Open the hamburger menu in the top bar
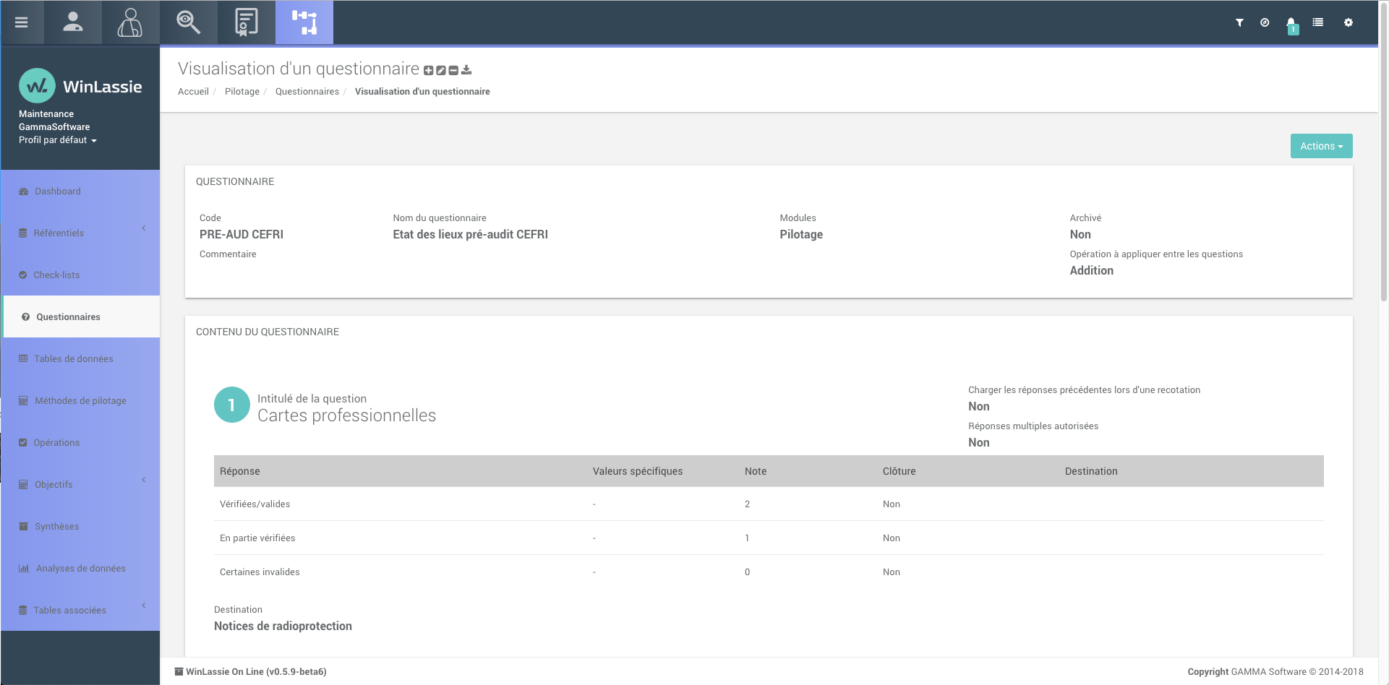 coord(22,22)
